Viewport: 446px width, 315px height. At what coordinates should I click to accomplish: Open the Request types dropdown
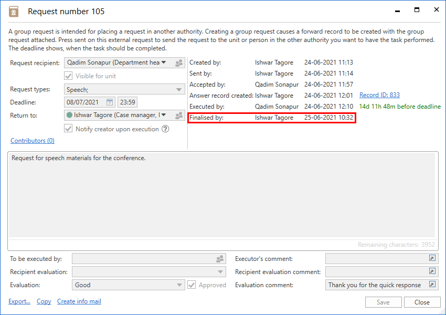pyautogui.click(x=179, y=90)
